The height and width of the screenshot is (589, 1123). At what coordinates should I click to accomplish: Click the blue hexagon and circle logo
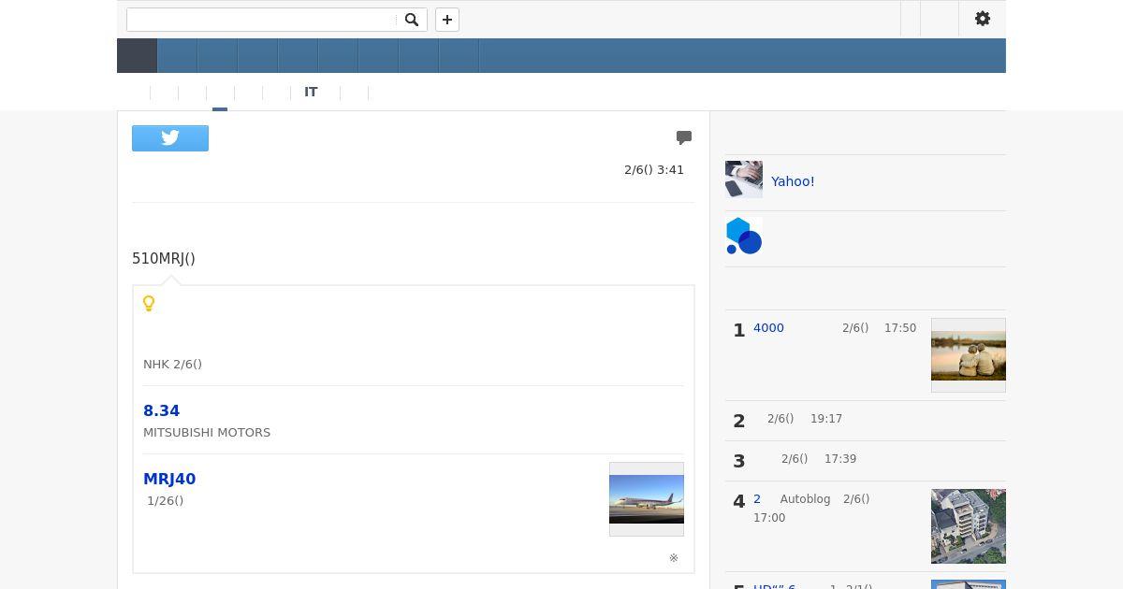(744, 237)
